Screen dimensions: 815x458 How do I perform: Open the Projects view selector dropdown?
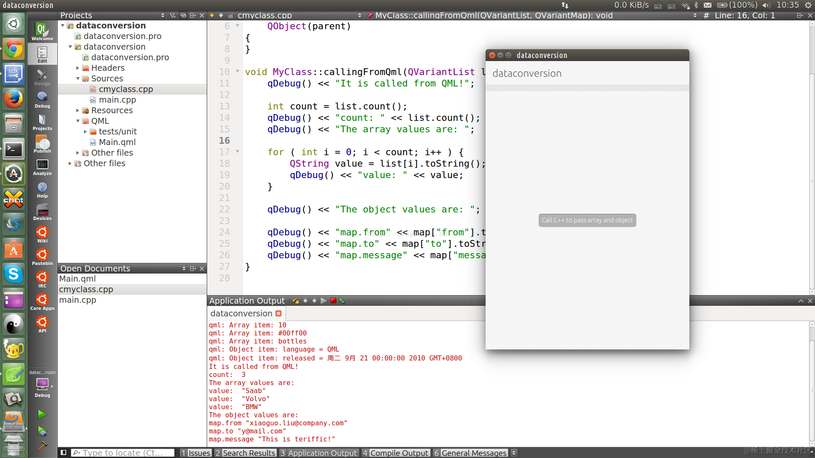163,15
